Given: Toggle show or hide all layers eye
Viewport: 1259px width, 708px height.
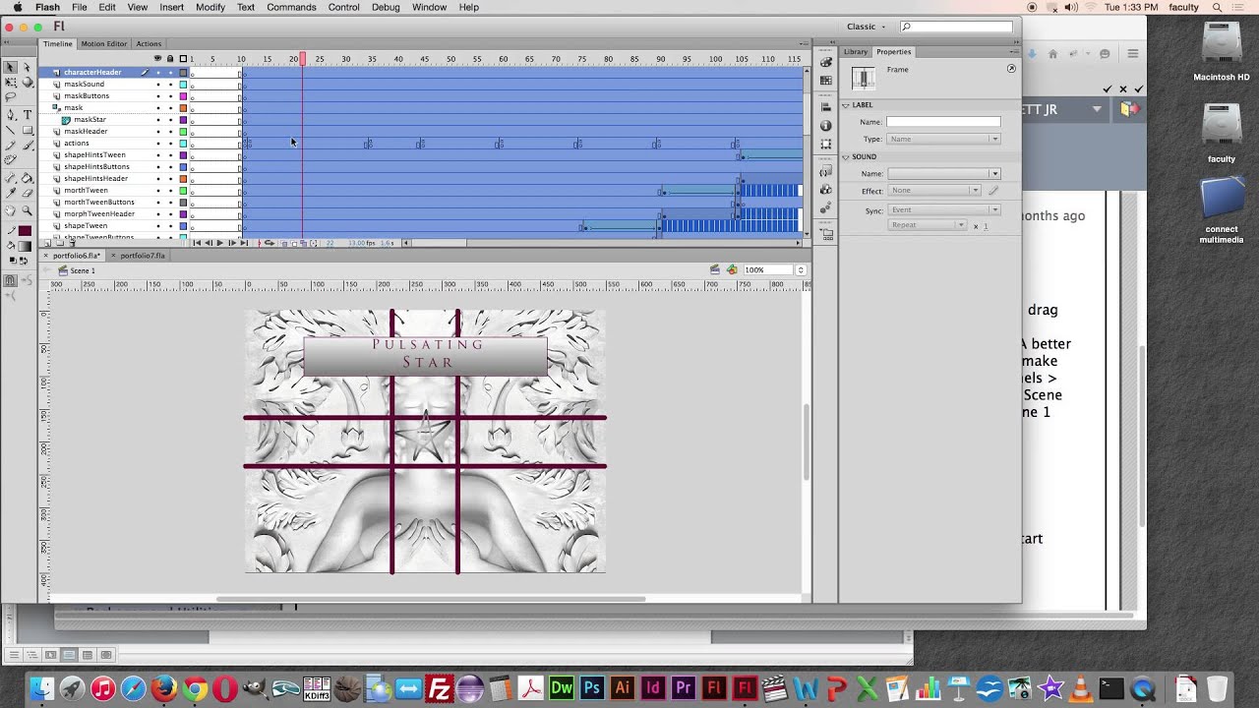Looking at the screenshot, I should click(x=157, y=58).
